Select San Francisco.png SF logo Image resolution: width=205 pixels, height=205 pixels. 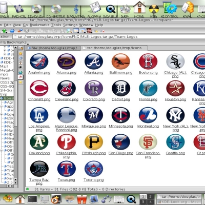tap(148, 142)
